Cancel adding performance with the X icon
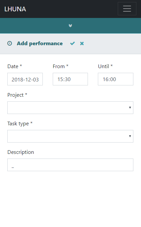The width and height of the screenshot is (141, 227). point(82,44)
